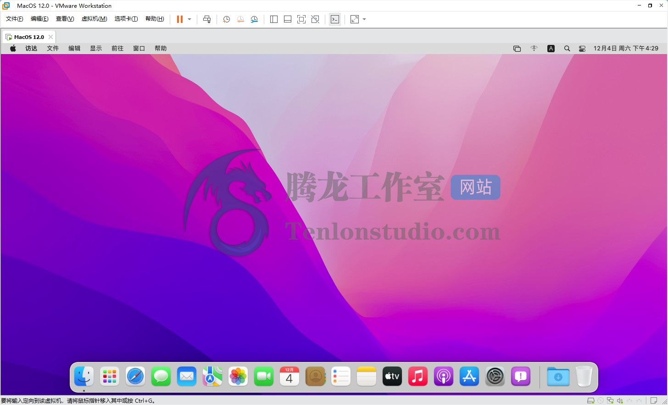Toggle the VMware library sidebar panel

click(274, 19)
